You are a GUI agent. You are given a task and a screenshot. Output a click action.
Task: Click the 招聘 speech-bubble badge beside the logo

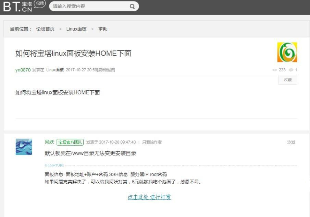point(39,4)
